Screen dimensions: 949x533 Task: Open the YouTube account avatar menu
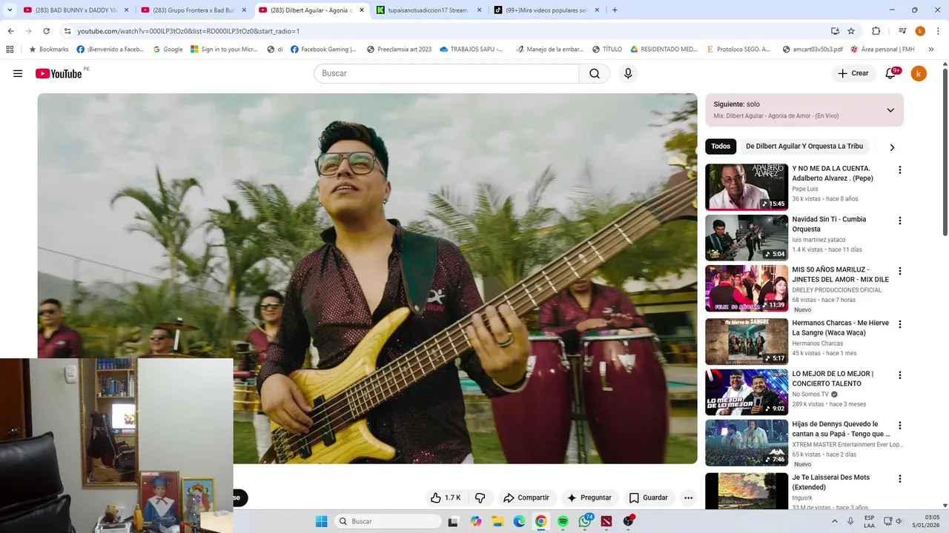click(919, 73)
